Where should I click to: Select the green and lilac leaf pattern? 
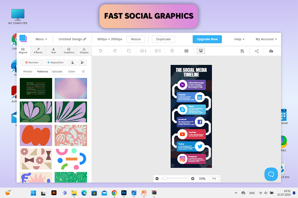tap(36, 112)
